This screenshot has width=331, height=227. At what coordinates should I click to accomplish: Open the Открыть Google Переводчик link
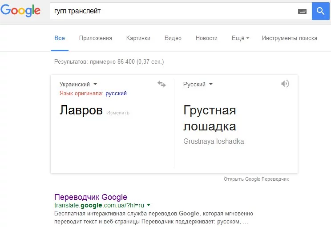256,179
